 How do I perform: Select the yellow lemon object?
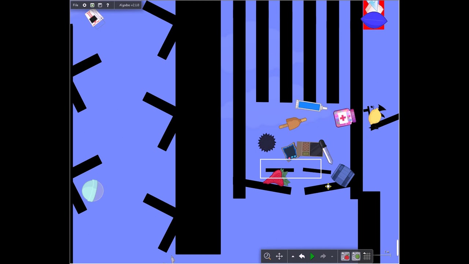point(374,115)
